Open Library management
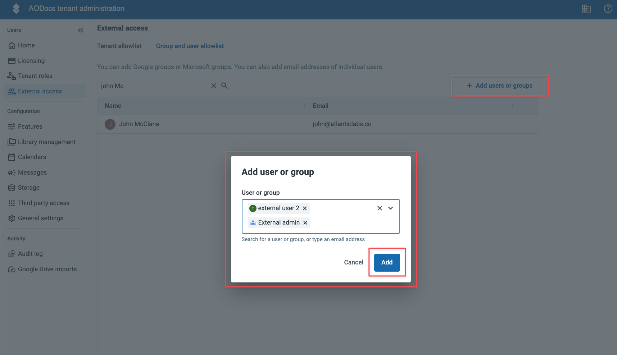Image resolution: width=617 pixels, height=355 pixels. (x=45, y=142)
